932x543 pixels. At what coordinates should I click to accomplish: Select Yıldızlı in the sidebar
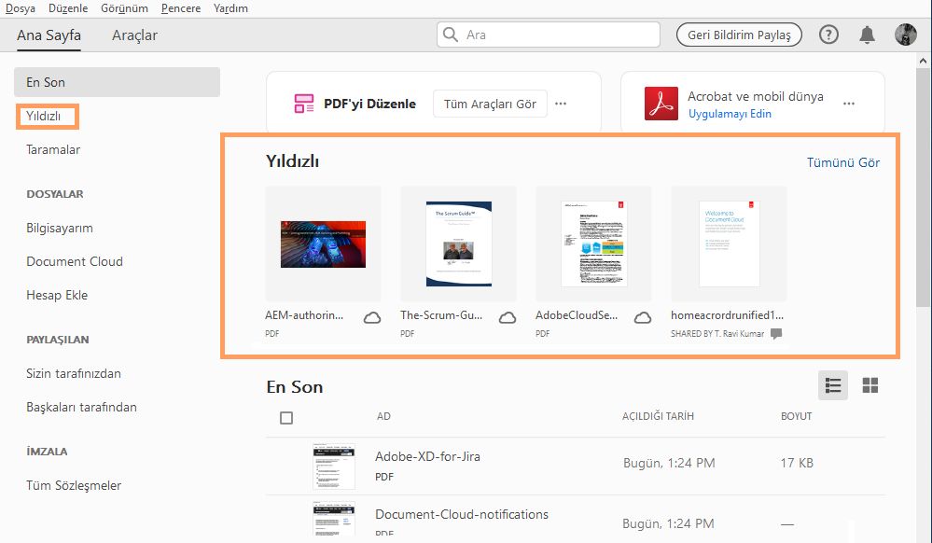click(x=44, y=116)
